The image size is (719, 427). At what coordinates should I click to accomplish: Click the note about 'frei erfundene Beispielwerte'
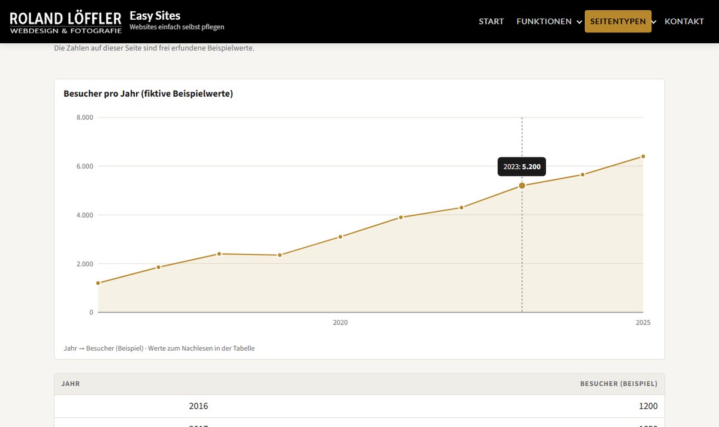(154, 48)
